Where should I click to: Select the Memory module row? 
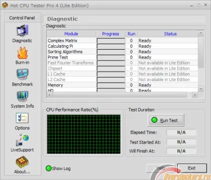click(x=122, y=85)
